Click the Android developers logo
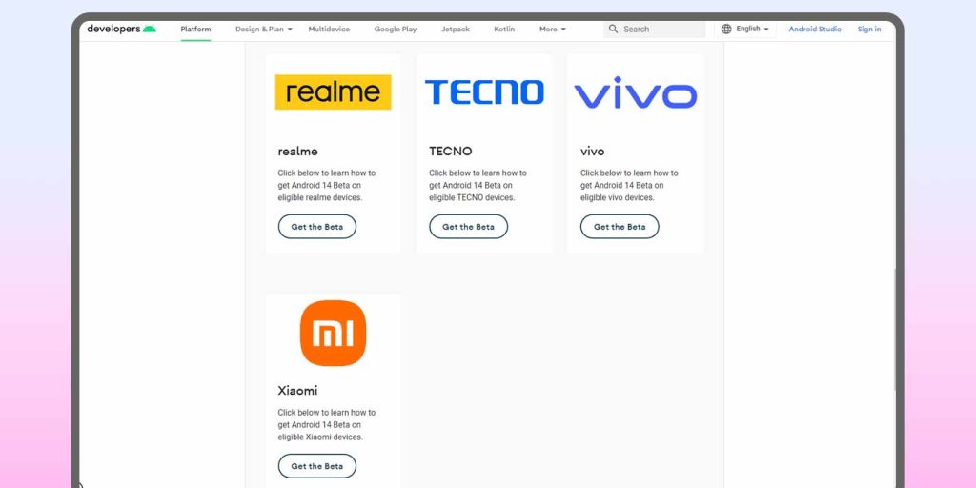This screenshot has width=976, height=488. coord(121,29)
